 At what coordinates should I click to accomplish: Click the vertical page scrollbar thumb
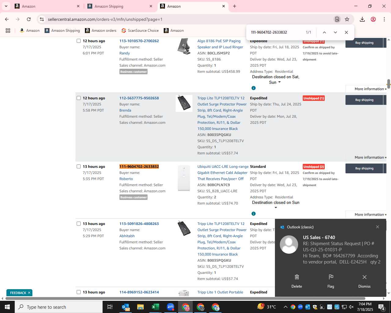click(389, 84)
